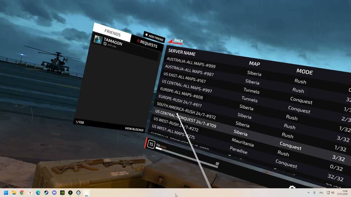Select server SOUTH AMERICA-RUSH 24/7-#972

186,111
